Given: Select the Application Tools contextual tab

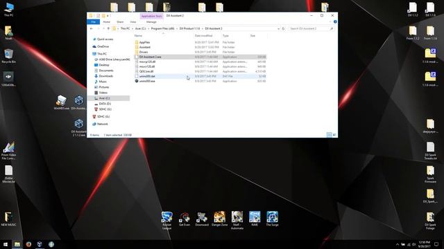Looking at the screenshot, I should (151, 16).
